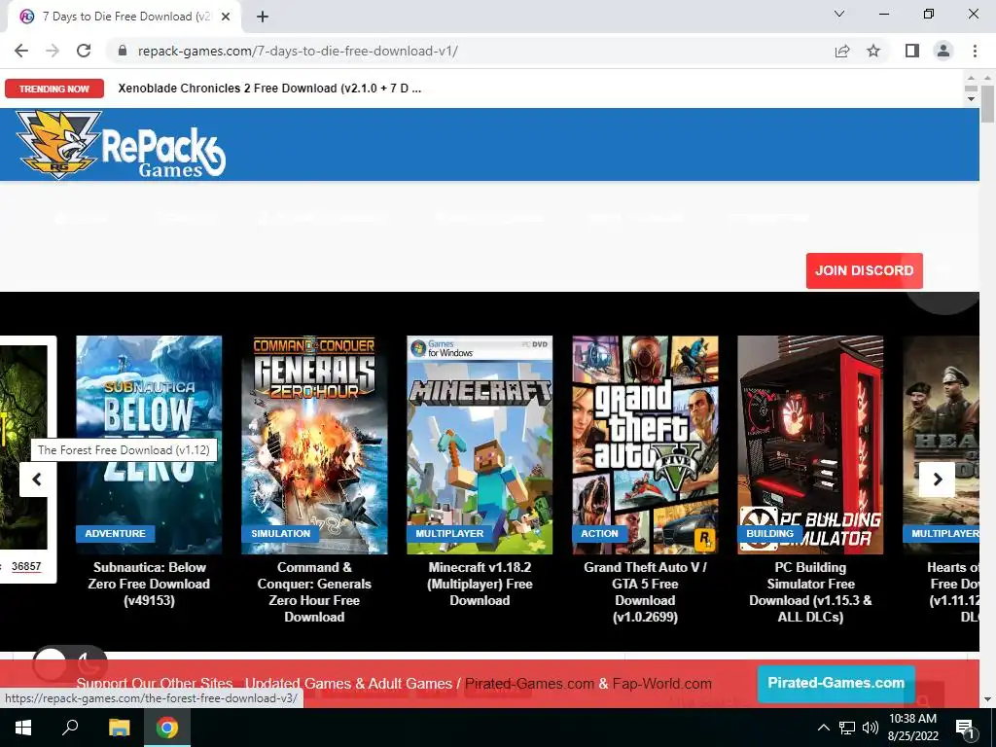This screenshot has height=747, width=996.
Task: Open Command & Conquer Generals cover
Action: click(x=314, y=445)
